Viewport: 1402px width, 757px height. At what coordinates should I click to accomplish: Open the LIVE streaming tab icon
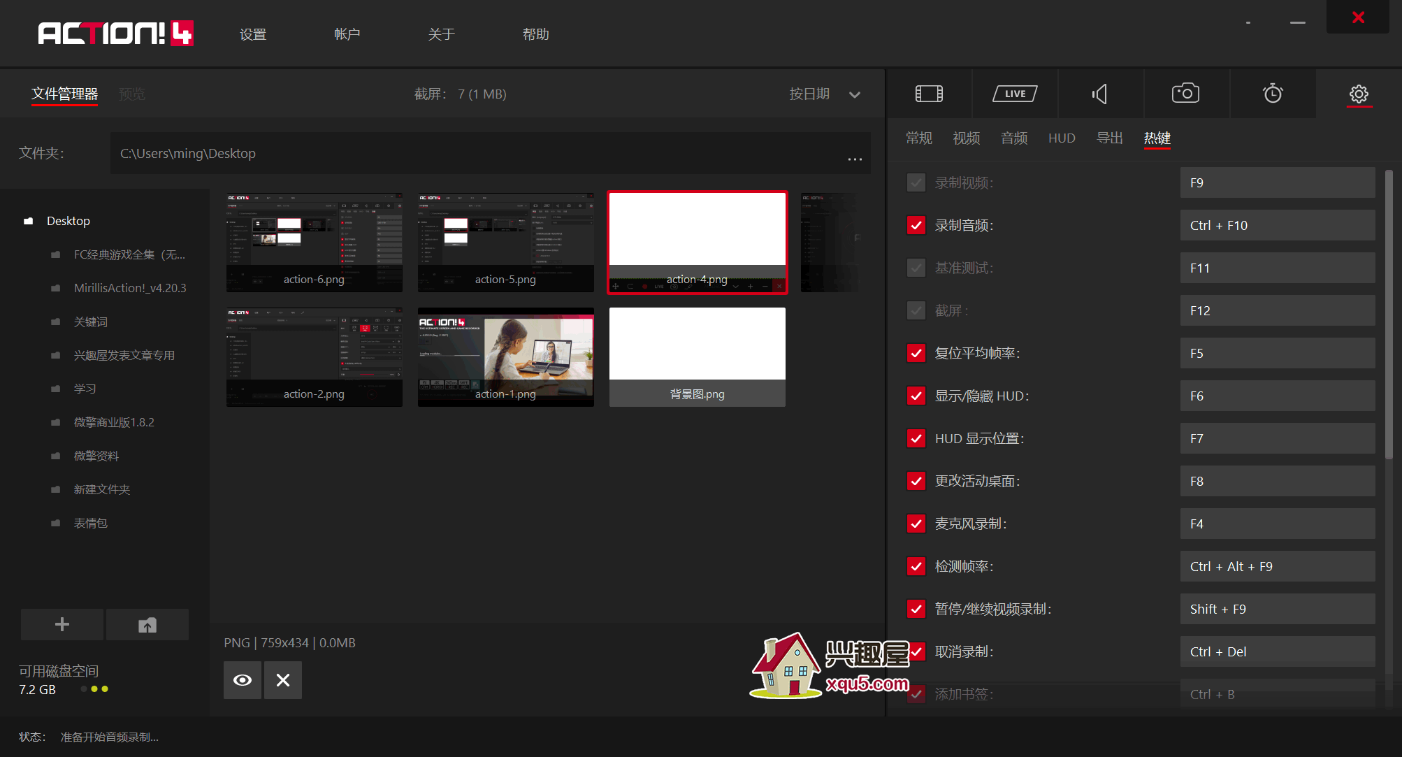[1015, 94]
